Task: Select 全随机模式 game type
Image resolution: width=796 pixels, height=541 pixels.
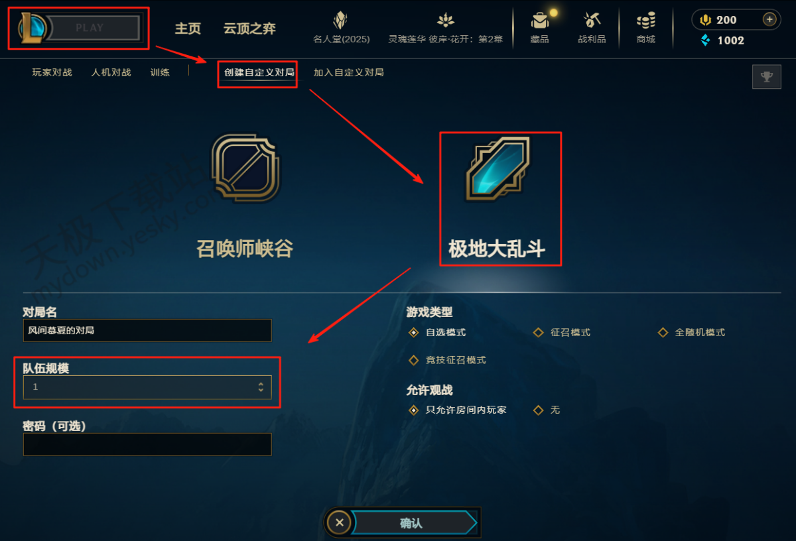Action: 691,333
